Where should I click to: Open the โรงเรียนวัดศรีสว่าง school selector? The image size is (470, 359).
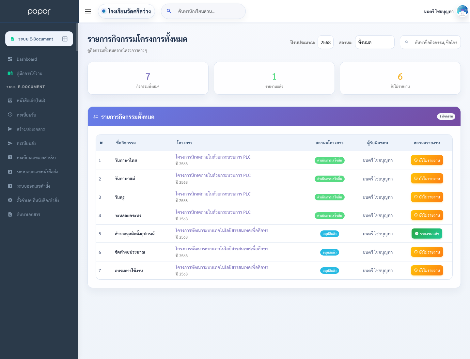point(126,11)
